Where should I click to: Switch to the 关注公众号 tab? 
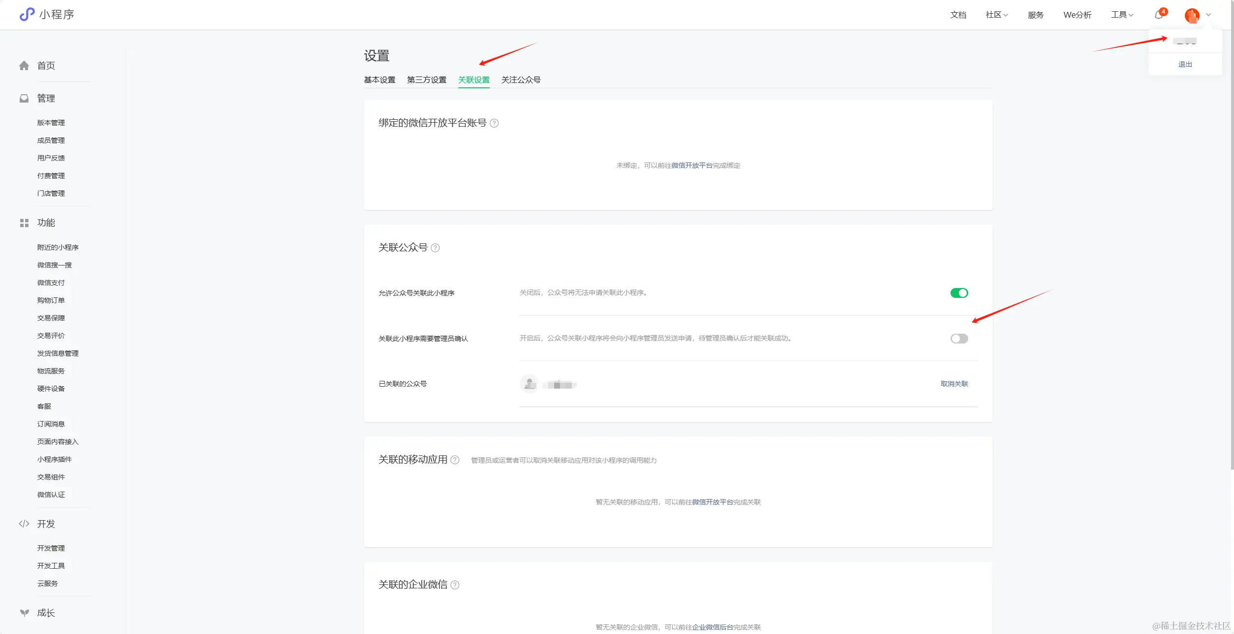point(521,80)
